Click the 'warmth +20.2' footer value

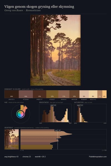40,157
